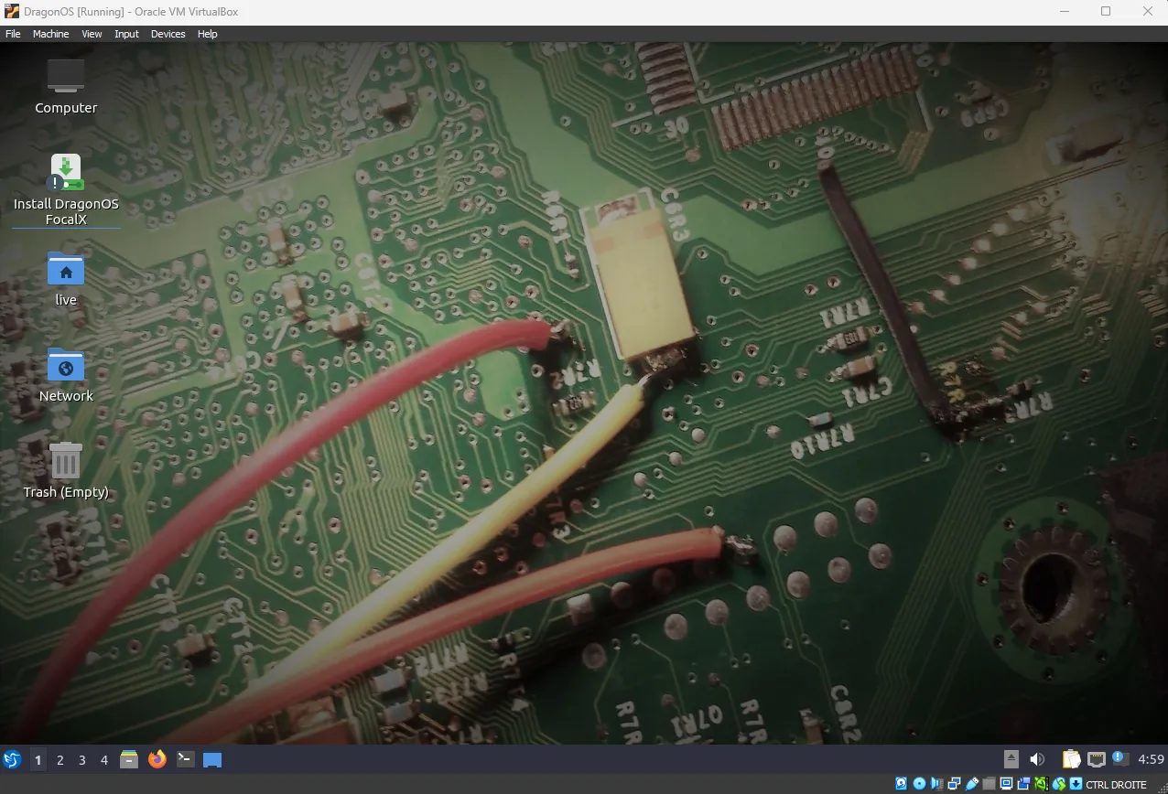
Task: Open the file manager in the taskbar
Action: 129,759
